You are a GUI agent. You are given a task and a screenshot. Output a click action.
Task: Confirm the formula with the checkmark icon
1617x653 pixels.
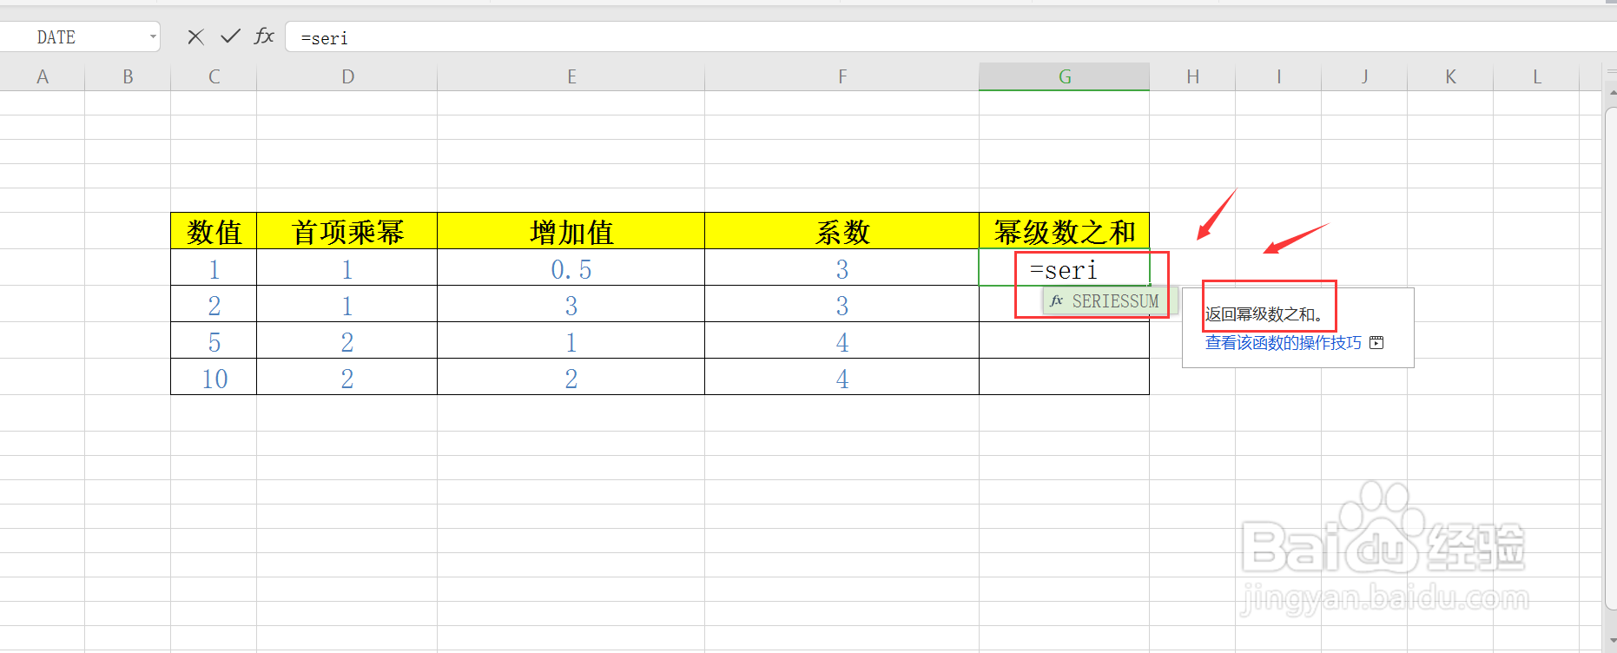(230, 36)
